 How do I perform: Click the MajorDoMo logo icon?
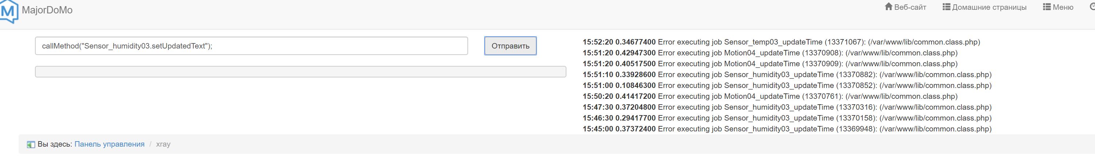point(8,10)
